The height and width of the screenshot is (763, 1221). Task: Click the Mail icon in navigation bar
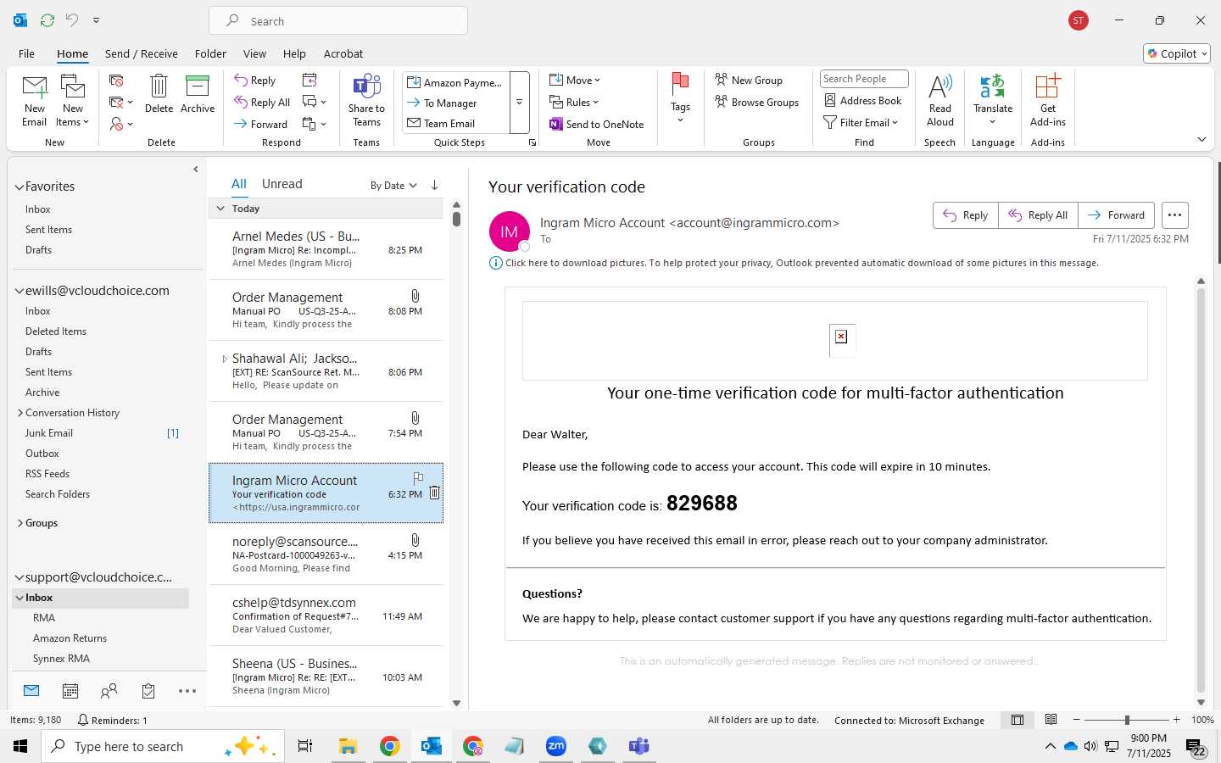tap(31, 691)
